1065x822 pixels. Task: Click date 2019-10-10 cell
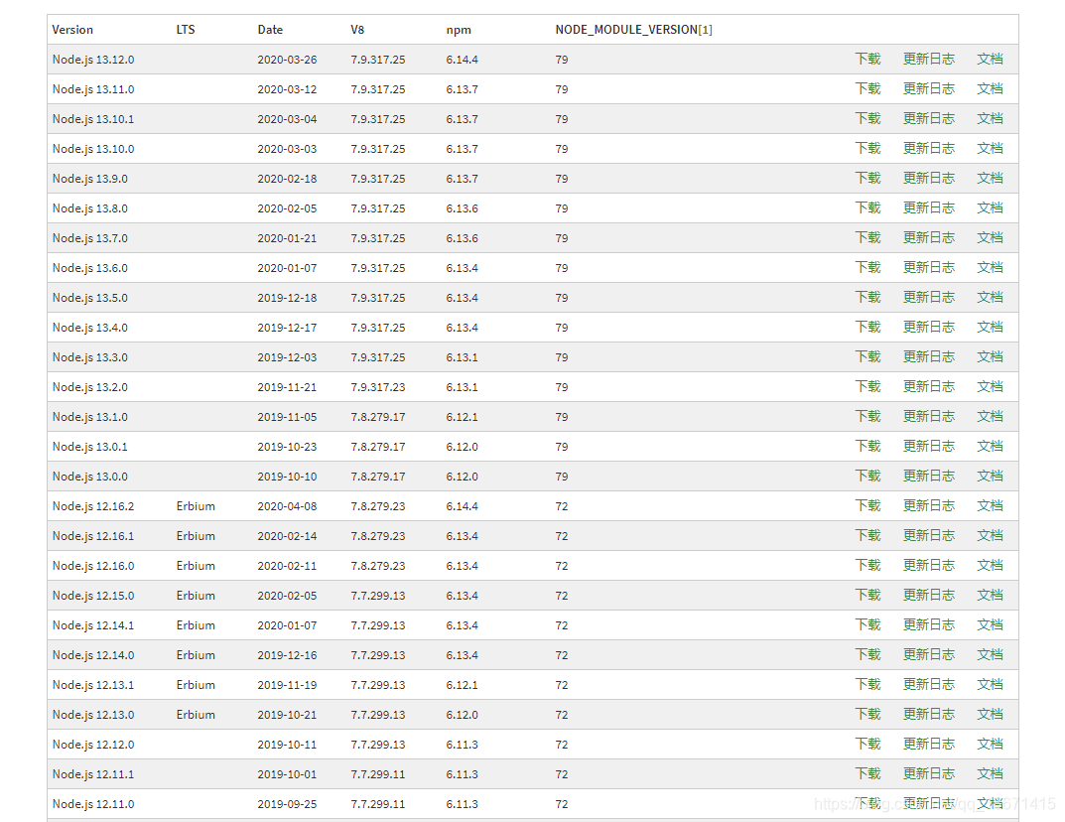click(x=287, y=477)
